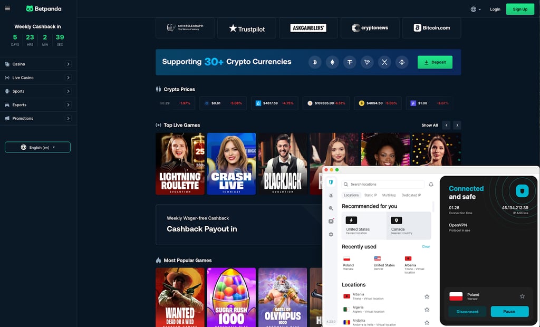Open the Betpanda hamburger menu
This screenshot has width=540, height=327.
[x=7, y=8]
